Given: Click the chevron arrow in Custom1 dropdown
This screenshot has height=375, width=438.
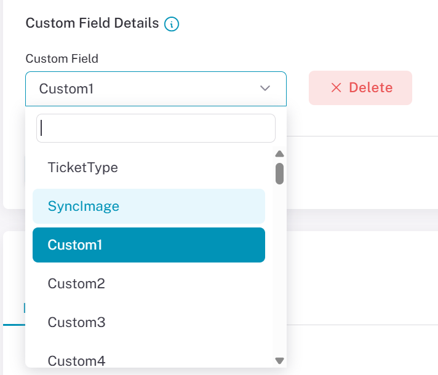Looking at the screenshot, I should [x=265, y=89].
